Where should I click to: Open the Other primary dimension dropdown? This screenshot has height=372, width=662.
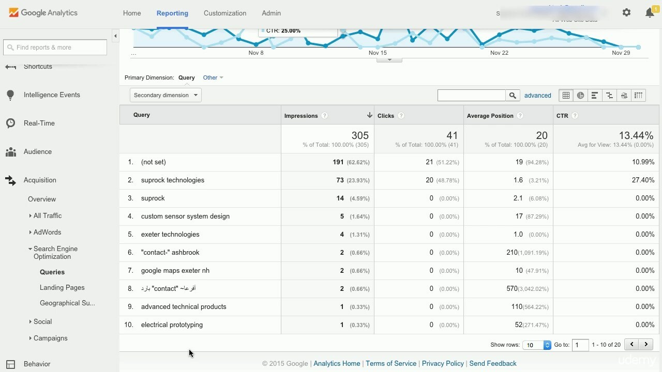(213, 78)
